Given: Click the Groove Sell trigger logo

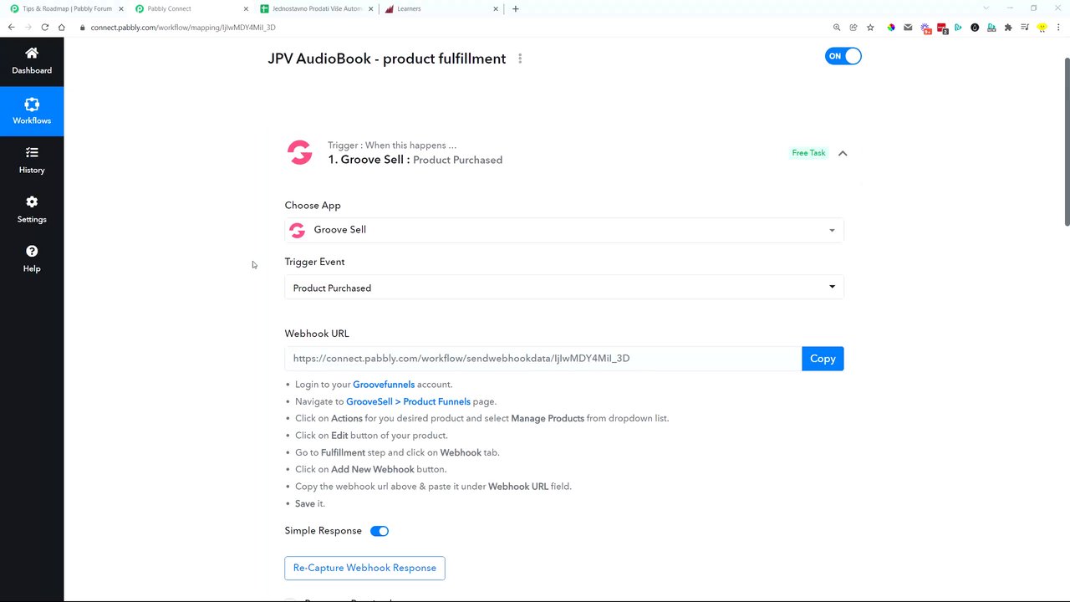Looking at the screenshot, I should click(x=299, y=152).
